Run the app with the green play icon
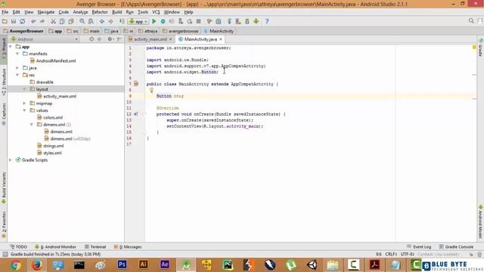Viewport: 484px width, 272px height. click(154, 21)
